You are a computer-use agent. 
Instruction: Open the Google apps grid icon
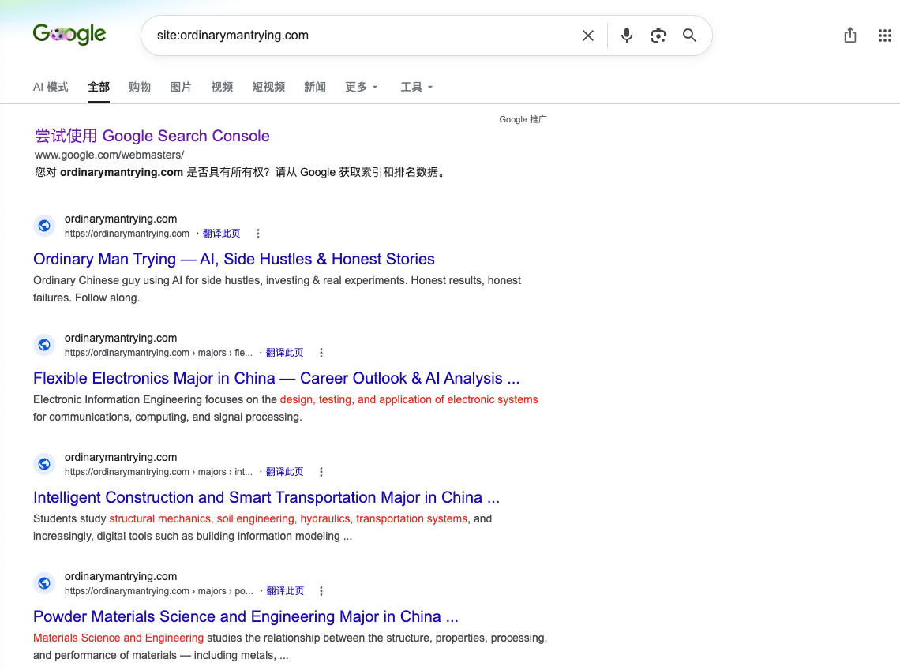[884, 36]
